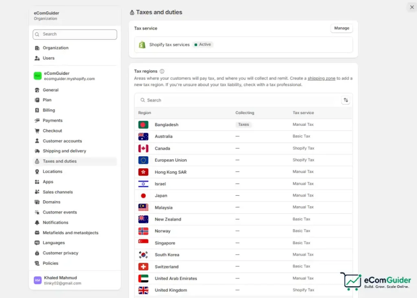417x298 pixels.
Task: Click the Bangladesh flag icon
Action: (x=143, y=125)
